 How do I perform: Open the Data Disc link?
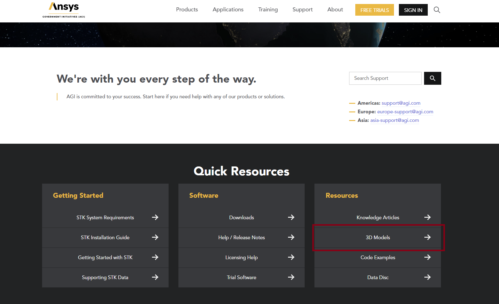click(378, 277)
